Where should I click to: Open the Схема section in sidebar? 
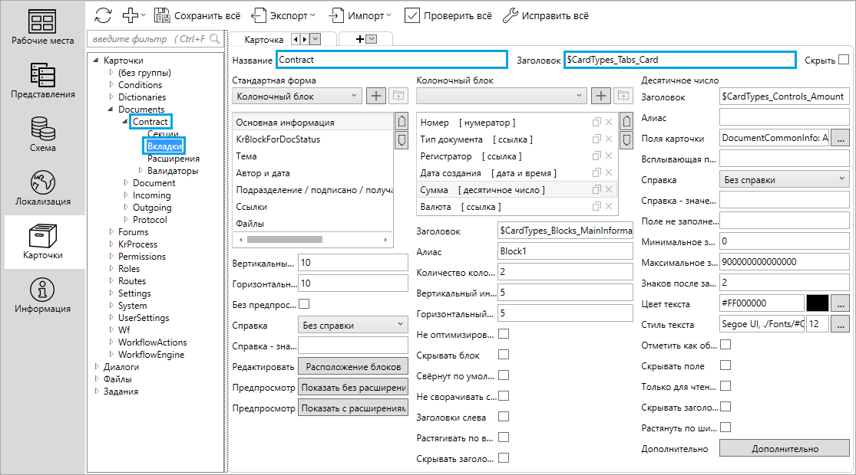pos(43,134)
